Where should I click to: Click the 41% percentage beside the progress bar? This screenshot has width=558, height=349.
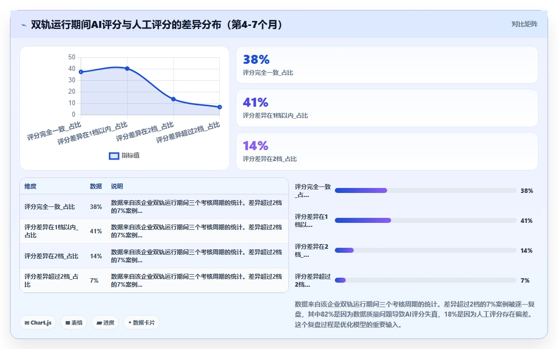click(526, 221)
